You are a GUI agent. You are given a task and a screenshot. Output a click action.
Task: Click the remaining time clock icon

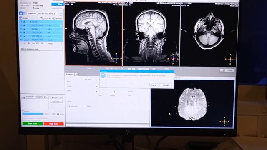[53, 18]
